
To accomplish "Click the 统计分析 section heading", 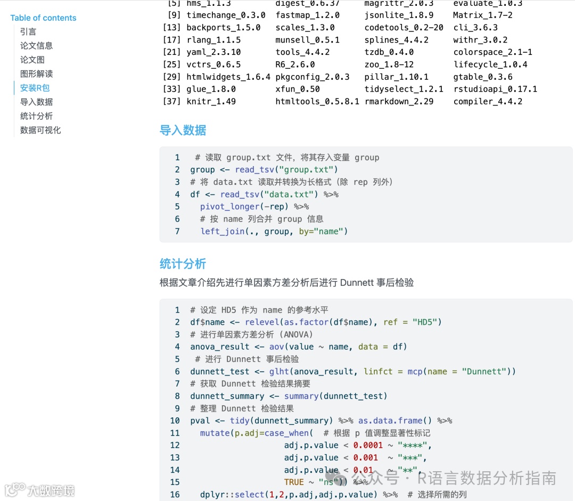I will (x=183, y=264).
